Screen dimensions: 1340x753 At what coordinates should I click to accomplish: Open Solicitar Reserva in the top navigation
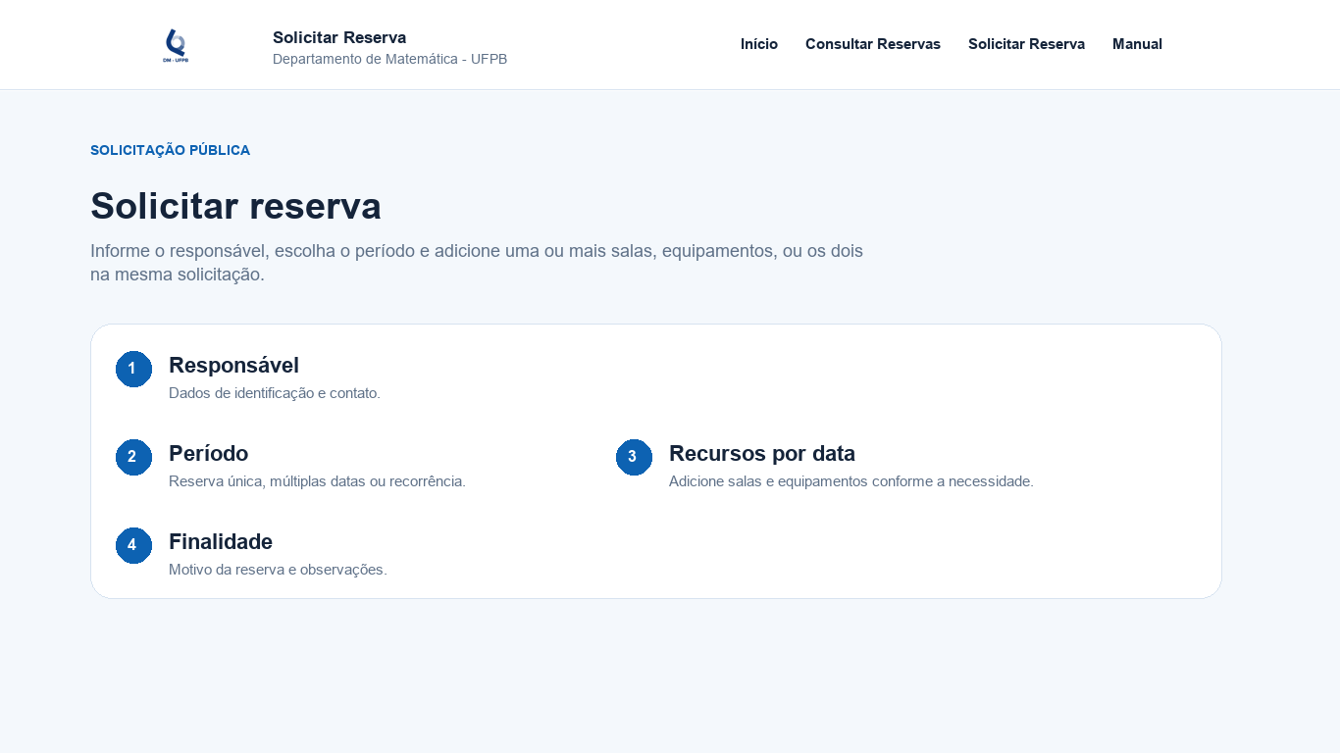pos(1026,44)
